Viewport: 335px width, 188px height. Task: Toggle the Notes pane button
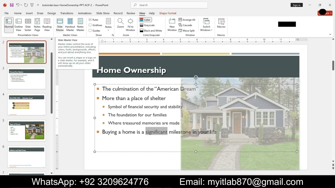108,25
